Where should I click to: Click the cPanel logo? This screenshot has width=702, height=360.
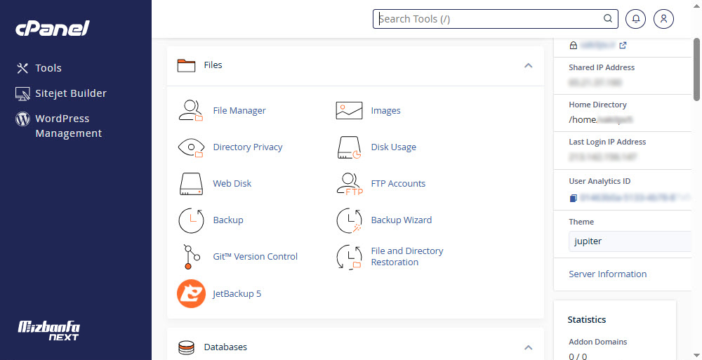tap(53, 29)
